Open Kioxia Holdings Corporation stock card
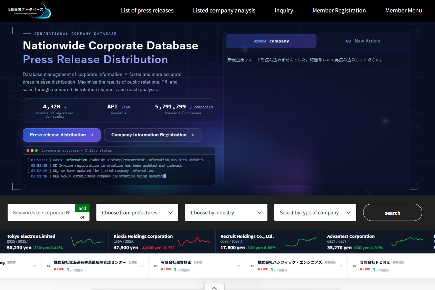 point(162,242)
